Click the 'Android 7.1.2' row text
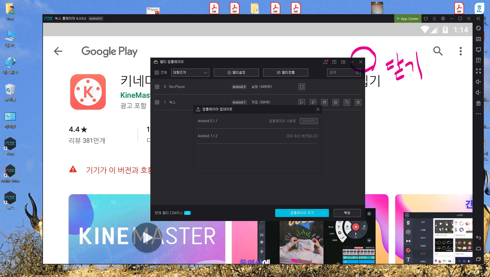Screen dimensions: 490x277 [x=208, y=136]
